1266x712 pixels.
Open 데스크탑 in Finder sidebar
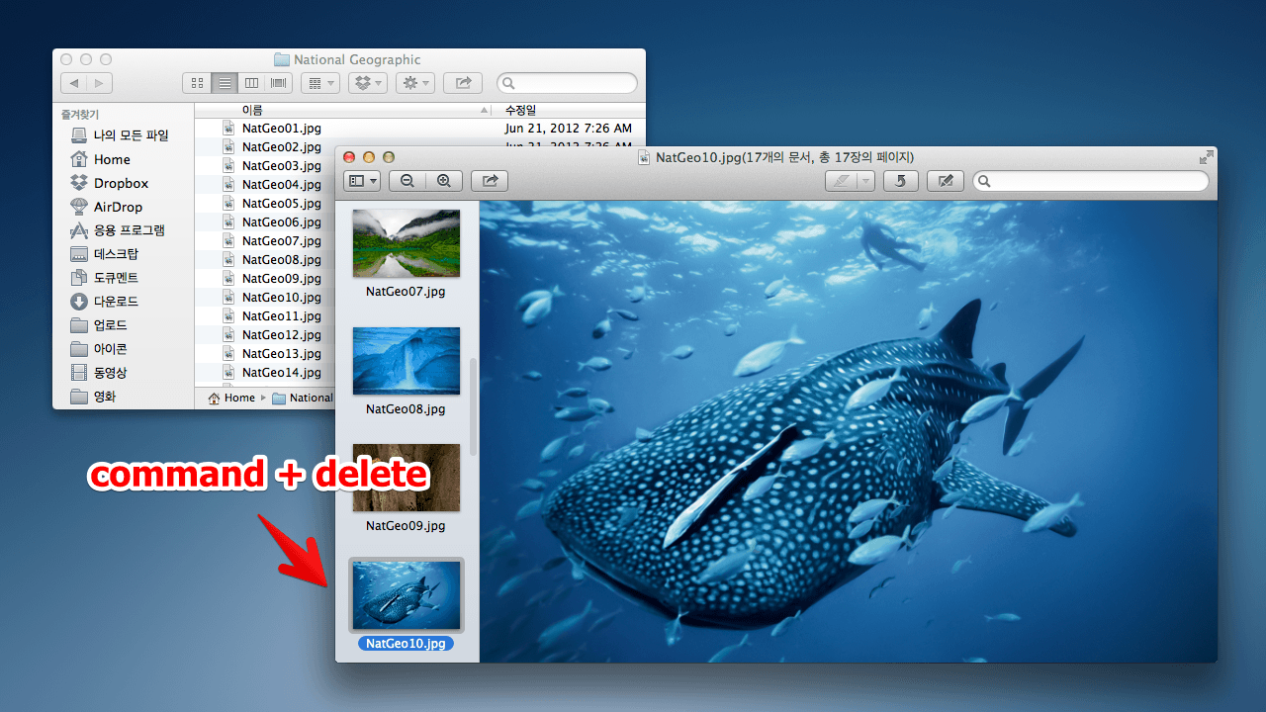coord(105,254)
